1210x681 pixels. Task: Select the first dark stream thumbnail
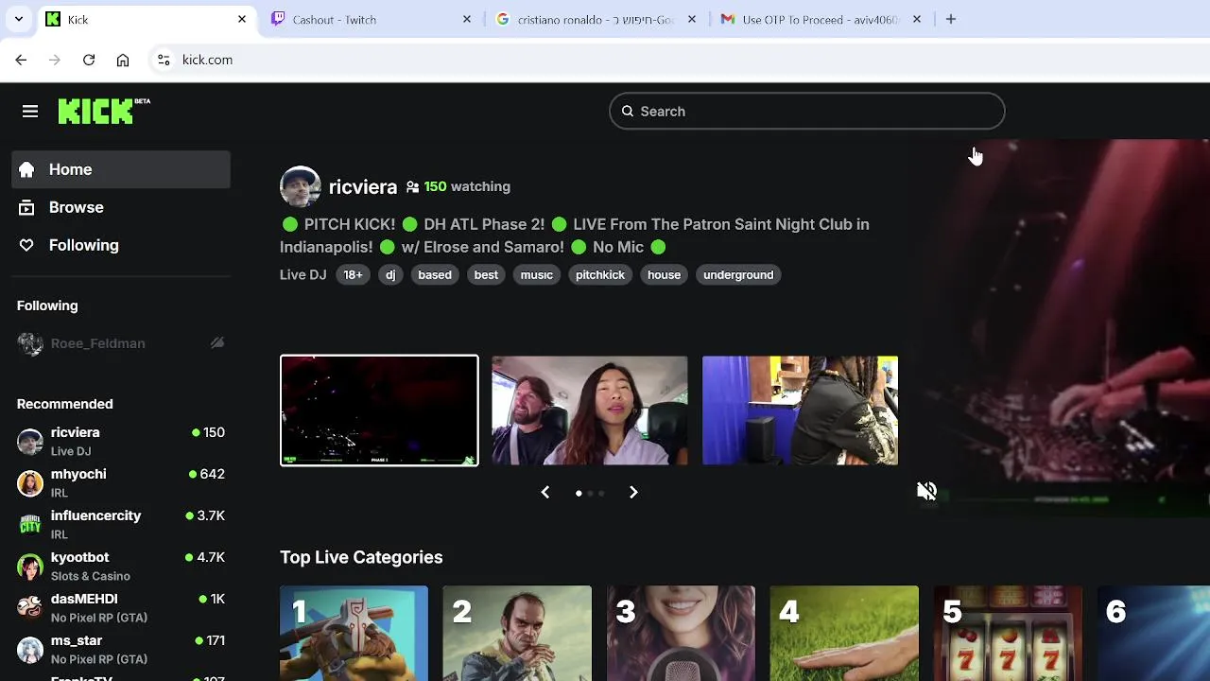[379, 410]
